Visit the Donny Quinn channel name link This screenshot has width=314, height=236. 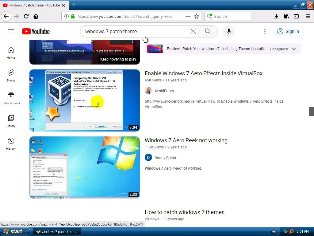point(165,158)
